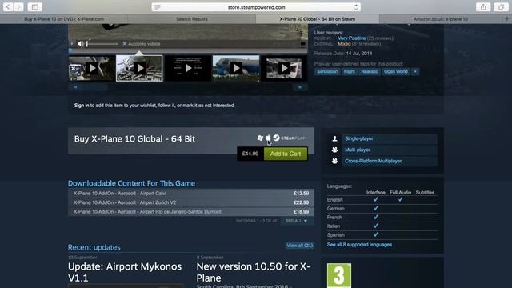Go back using Safari's back arrow
The height and width of the screenshot is (288, 512).
(8, 7)
